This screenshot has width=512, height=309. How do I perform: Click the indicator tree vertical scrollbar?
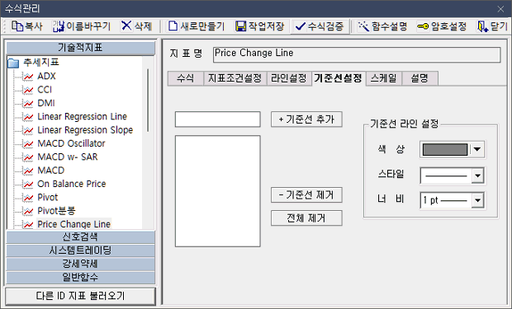(148, 101)
